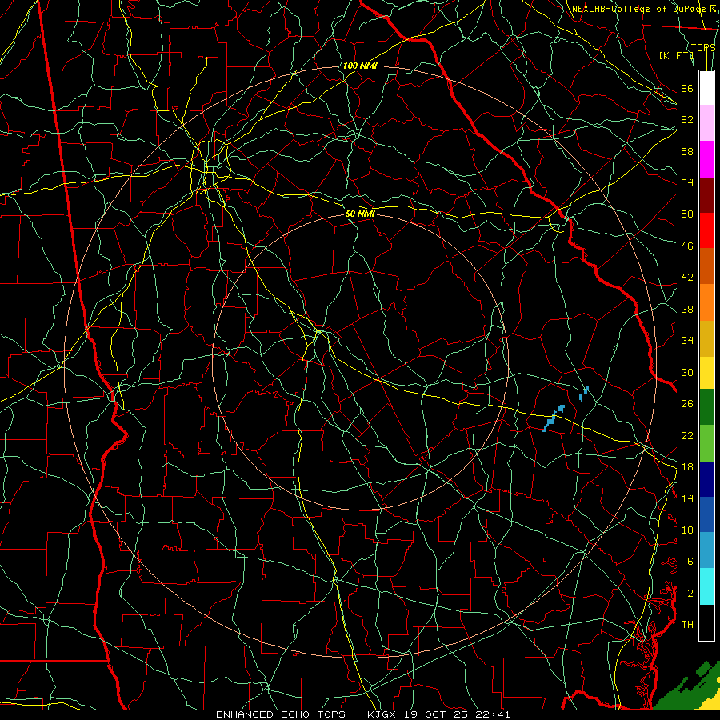Click the light pink legend swatch
The width and height of the screenshot is (720, 720).
pos(706,122)
